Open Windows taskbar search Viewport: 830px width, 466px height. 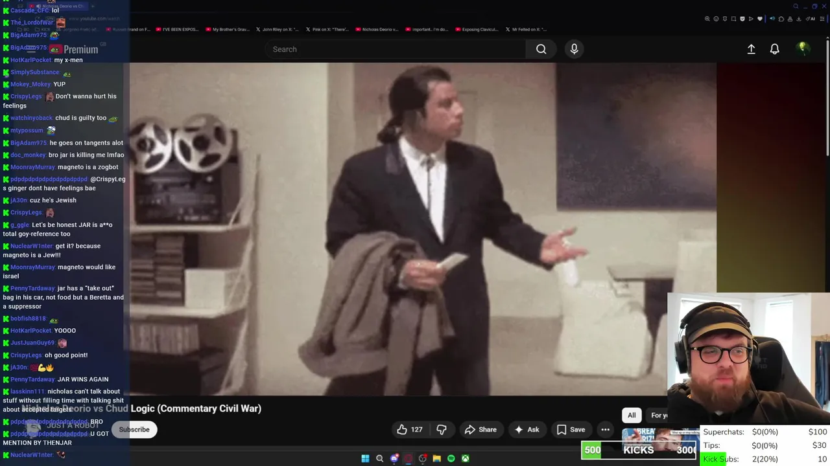(379, 458)
